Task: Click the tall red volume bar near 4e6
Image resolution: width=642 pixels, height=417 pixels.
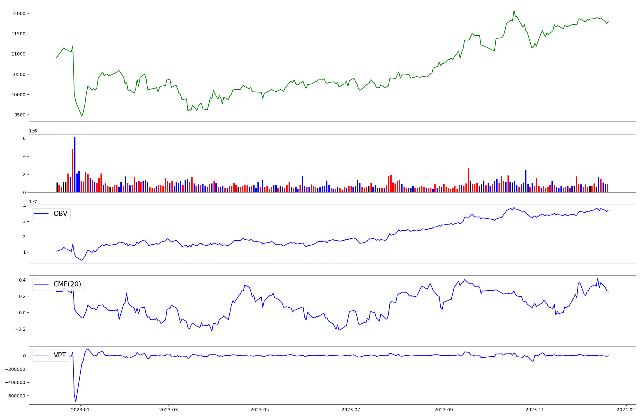Action: pos(73,170)
